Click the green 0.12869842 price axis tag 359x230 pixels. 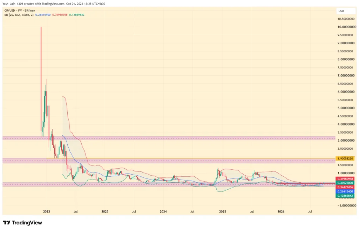(x=345, y=196)
